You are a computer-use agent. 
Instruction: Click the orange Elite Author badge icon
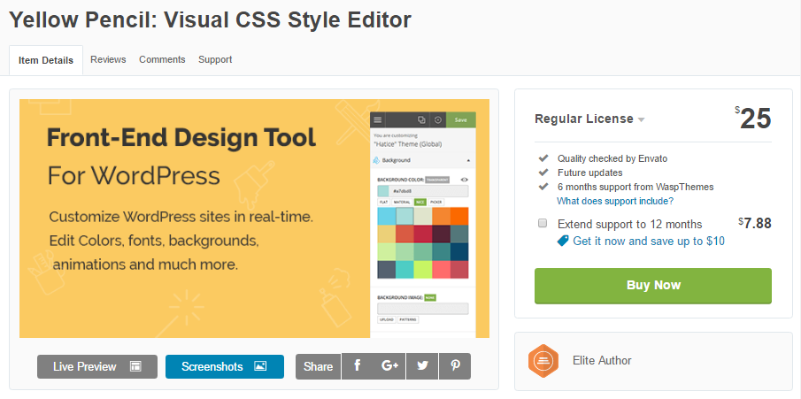pos(543,361)
